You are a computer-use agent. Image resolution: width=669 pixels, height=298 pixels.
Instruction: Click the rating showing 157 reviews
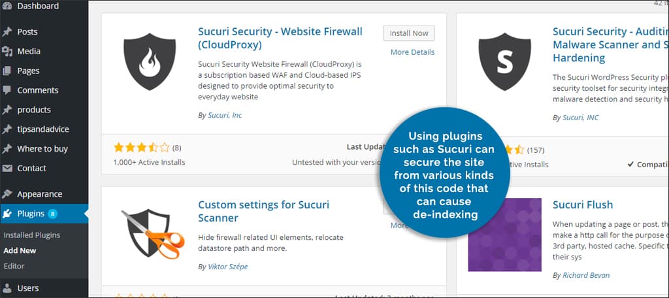click(x=524, y=150)
